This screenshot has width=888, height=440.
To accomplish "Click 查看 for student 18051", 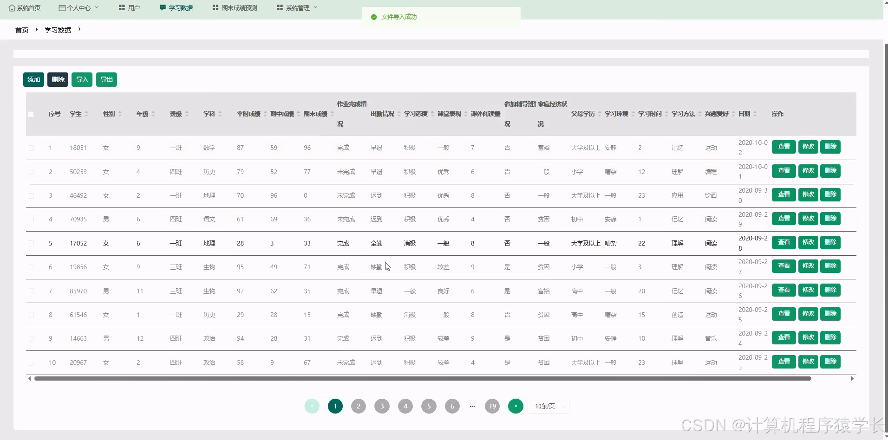I will [x=784, y=147].
